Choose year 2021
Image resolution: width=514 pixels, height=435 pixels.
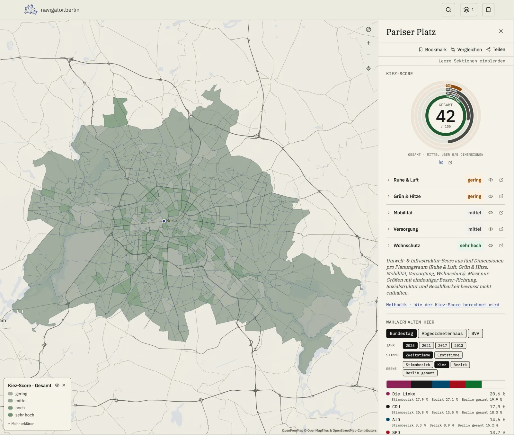coord(426,345)
